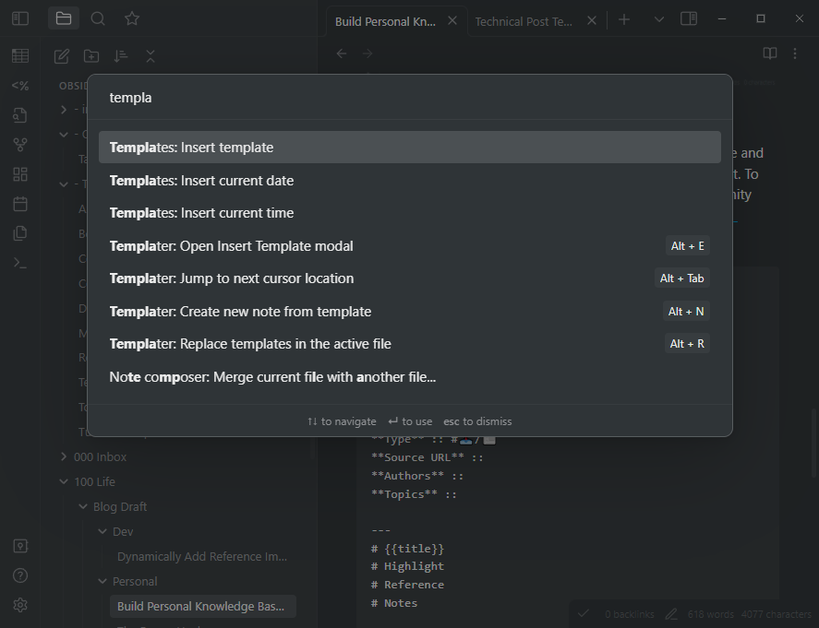Open the daily note calendar icon

point(20,204)
